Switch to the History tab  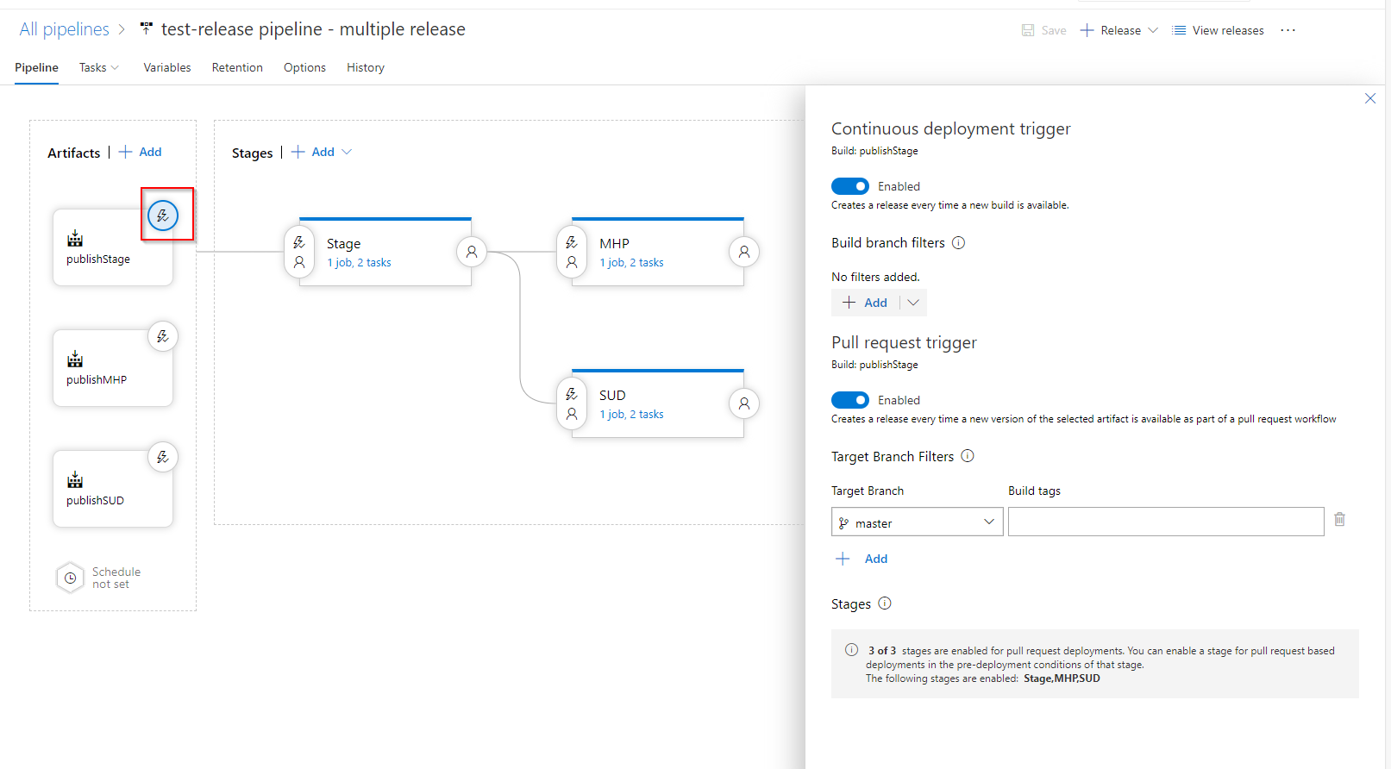pos(366,67)
